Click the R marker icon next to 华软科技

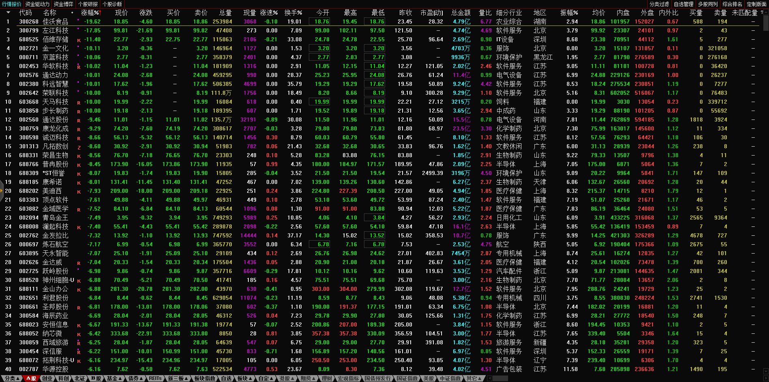(x=79, y=67)
